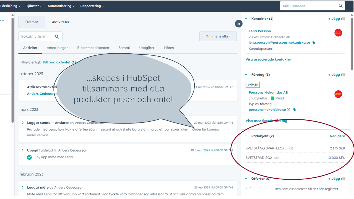The image size is (354, 199).
Task: Click 28 feb 2023 vid 09:00 timestamp
Action: [x=214, y=187]
